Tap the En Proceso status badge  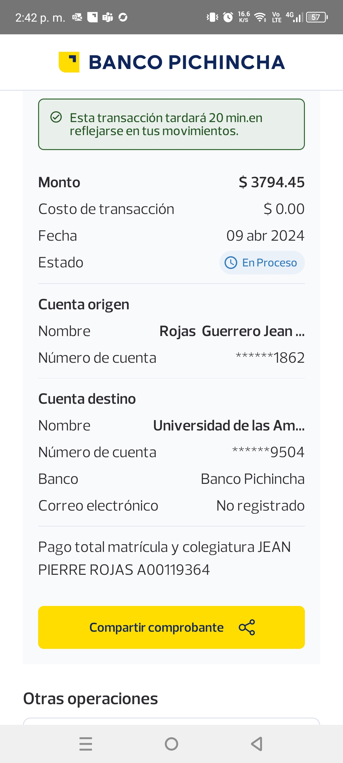(x=262, y=263)
